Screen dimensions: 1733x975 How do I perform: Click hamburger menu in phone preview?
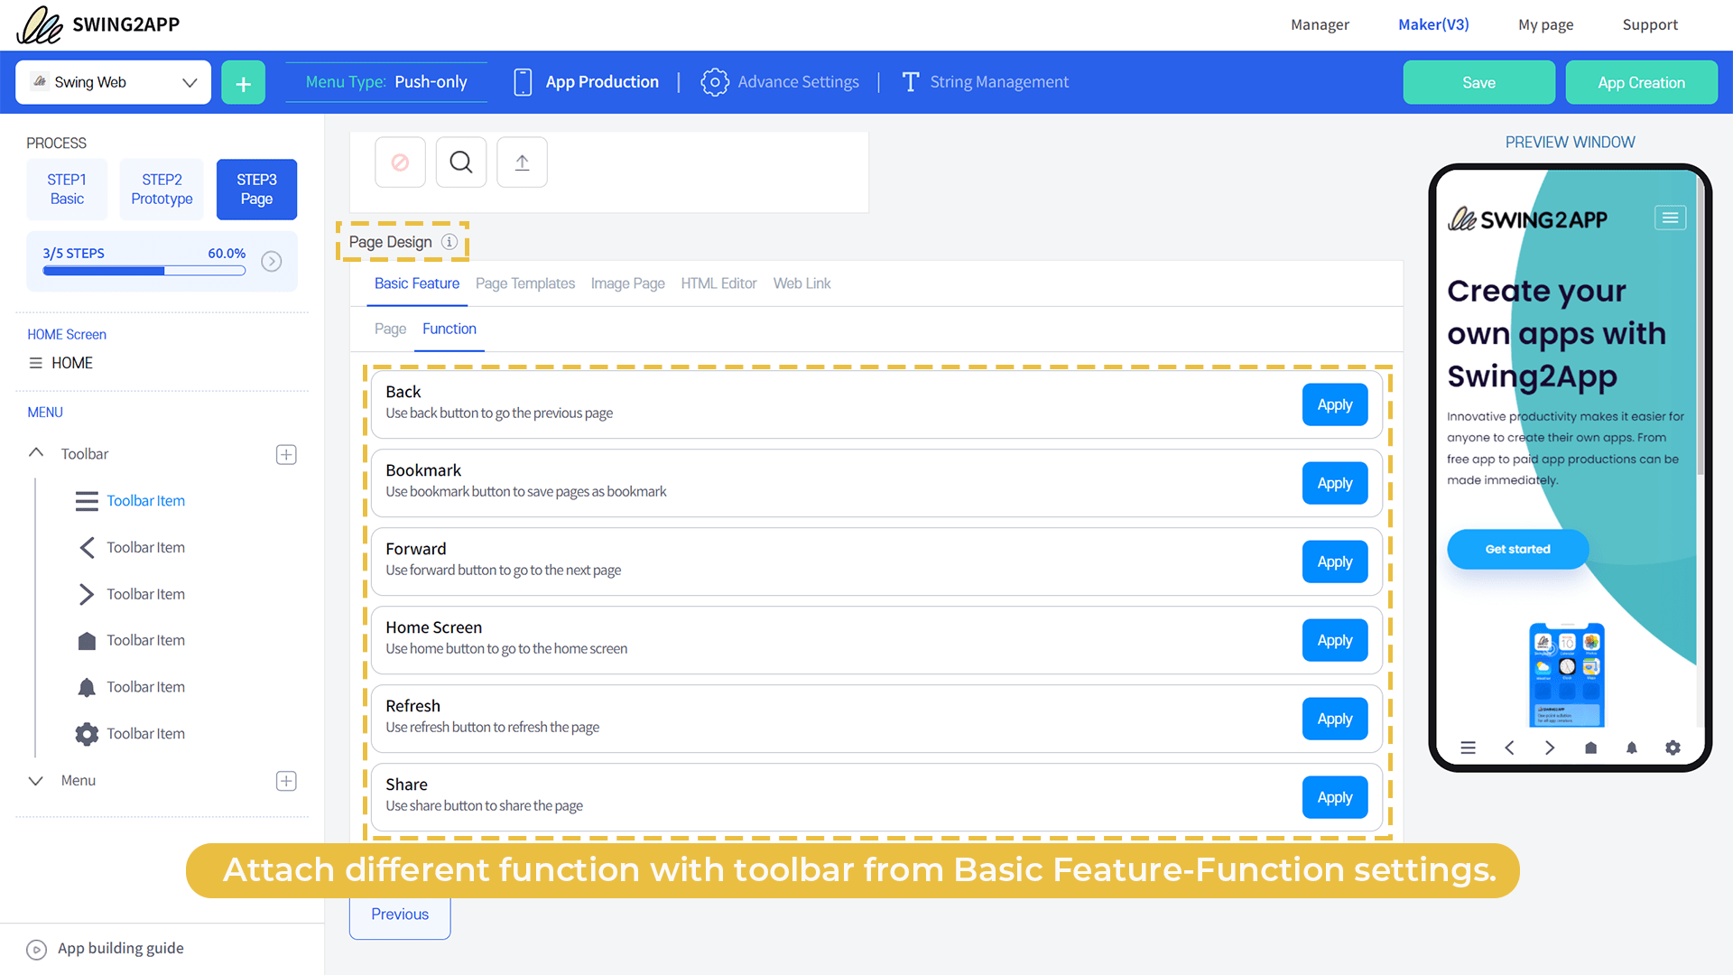coord(1670,218)
